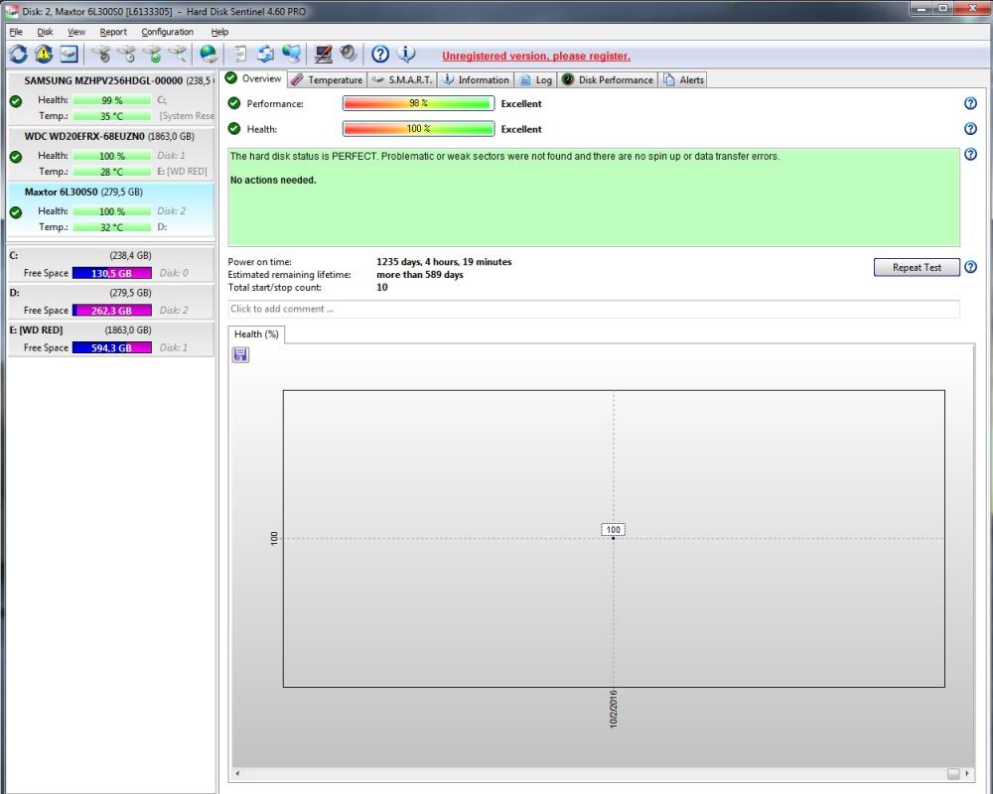This screenshot has width=993, height=794.
Task: Click the globe with monitor network icon
Action: click(x=291, y=55)
